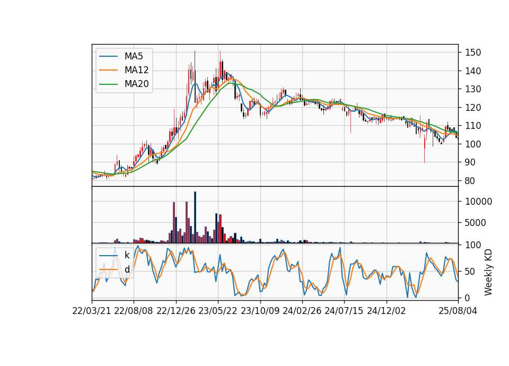The width and height of the screenshot is (509, 366).
Task: Click the 22/03/21 date tick label
Action: [x=92, y=311]
